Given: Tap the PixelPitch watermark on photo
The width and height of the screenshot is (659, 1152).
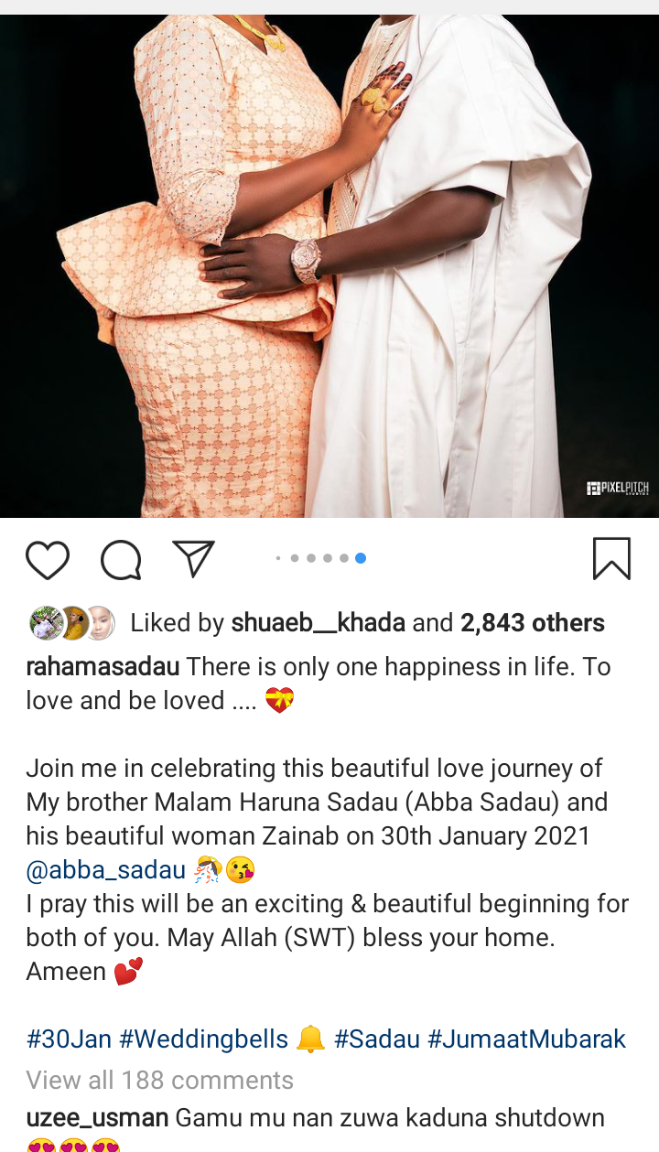Looking at the screenshot, I should [618, 489].
